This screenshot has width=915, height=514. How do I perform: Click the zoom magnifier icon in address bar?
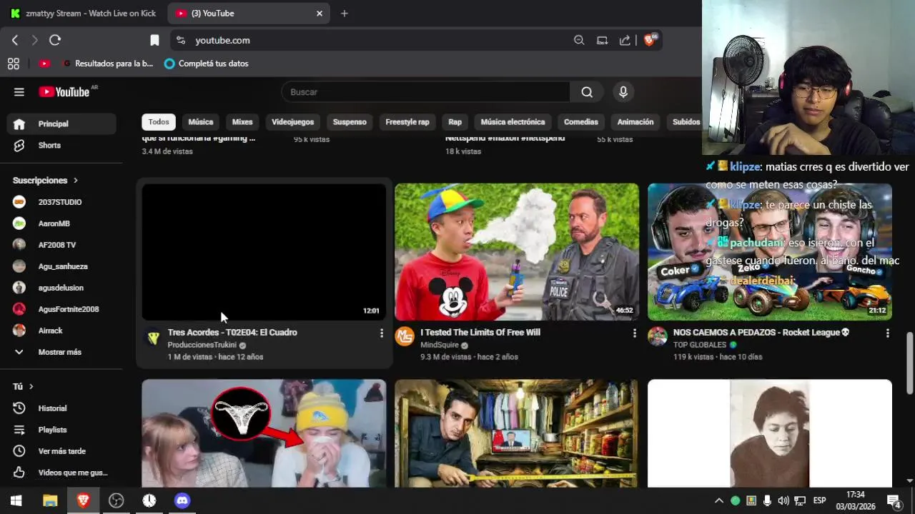(x=579, y=41)
